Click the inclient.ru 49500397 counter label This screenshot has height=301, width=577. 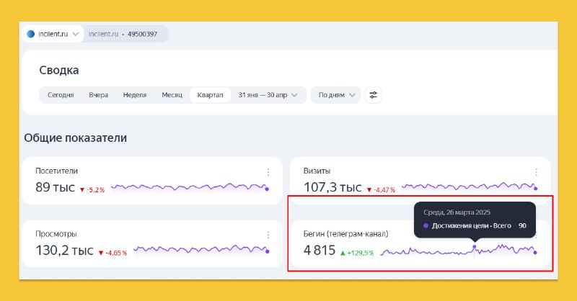point(123,34)
